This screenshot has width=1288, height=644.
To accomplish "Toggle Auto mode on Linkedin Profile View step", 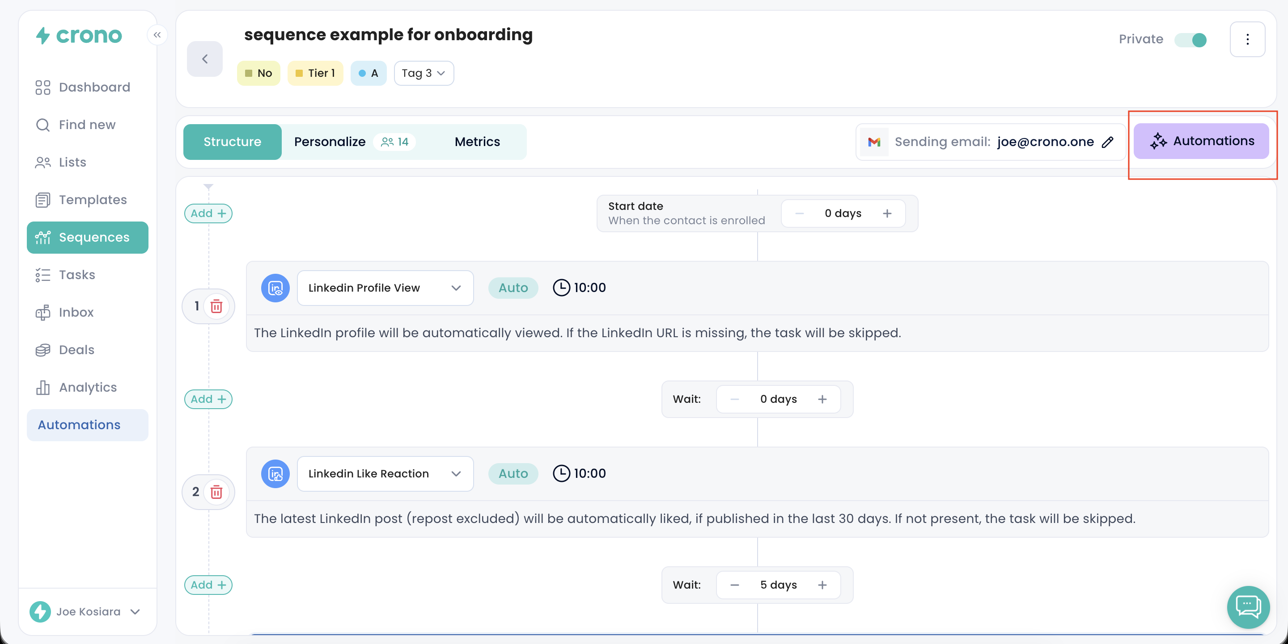I will pyautogui.click(x=513, y=288).
